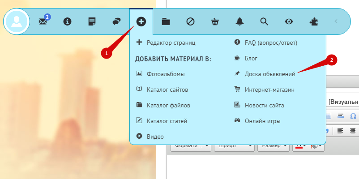Click the info circle icon in toolbar
The width and height of the screenshot is (359, 179).
[68, 21]
